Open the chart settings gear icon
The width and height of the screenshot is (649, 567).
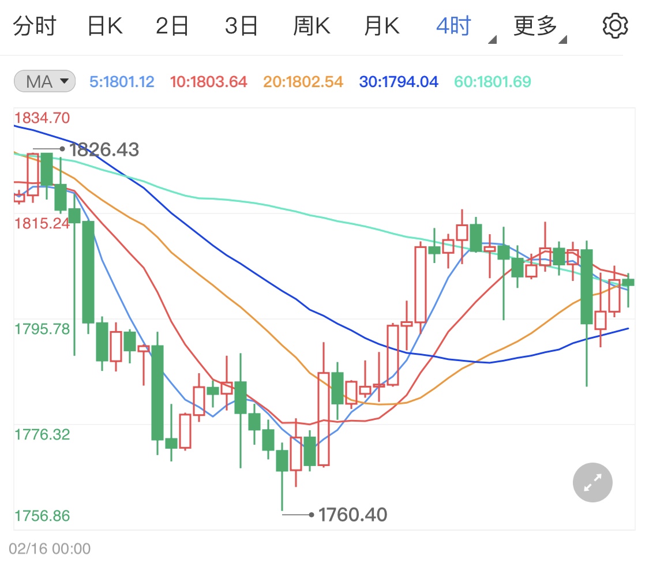click(615, 26)
